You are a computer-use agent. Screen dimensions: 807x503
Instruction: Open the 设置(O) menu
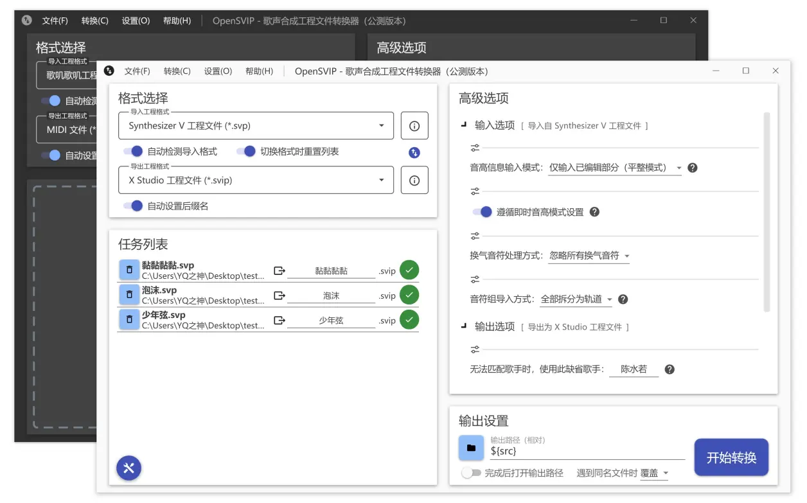click(x=218, y=71)
